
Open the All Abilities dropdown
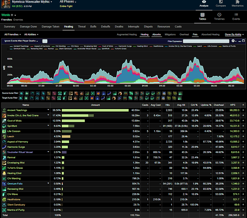pyautogui.click(x=31, y=34)
